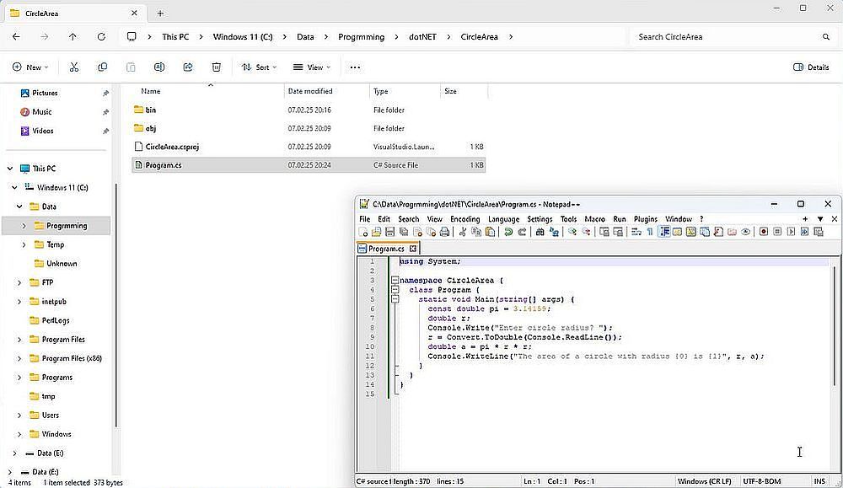
Task: Close the Program.cs tab with its X
Action: point(413,249)
